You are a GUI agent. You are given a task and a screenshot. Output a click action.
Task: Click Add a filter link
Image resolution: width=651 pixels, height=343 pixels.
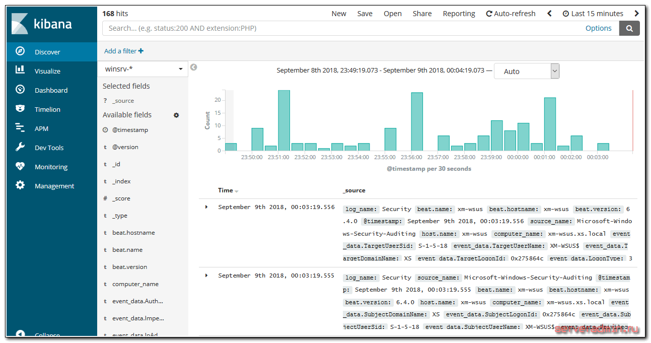tap(124, 51)
